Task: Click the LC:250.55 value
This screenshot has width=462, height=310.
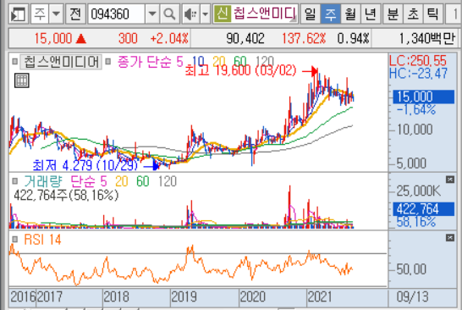Action: (418, 60)
